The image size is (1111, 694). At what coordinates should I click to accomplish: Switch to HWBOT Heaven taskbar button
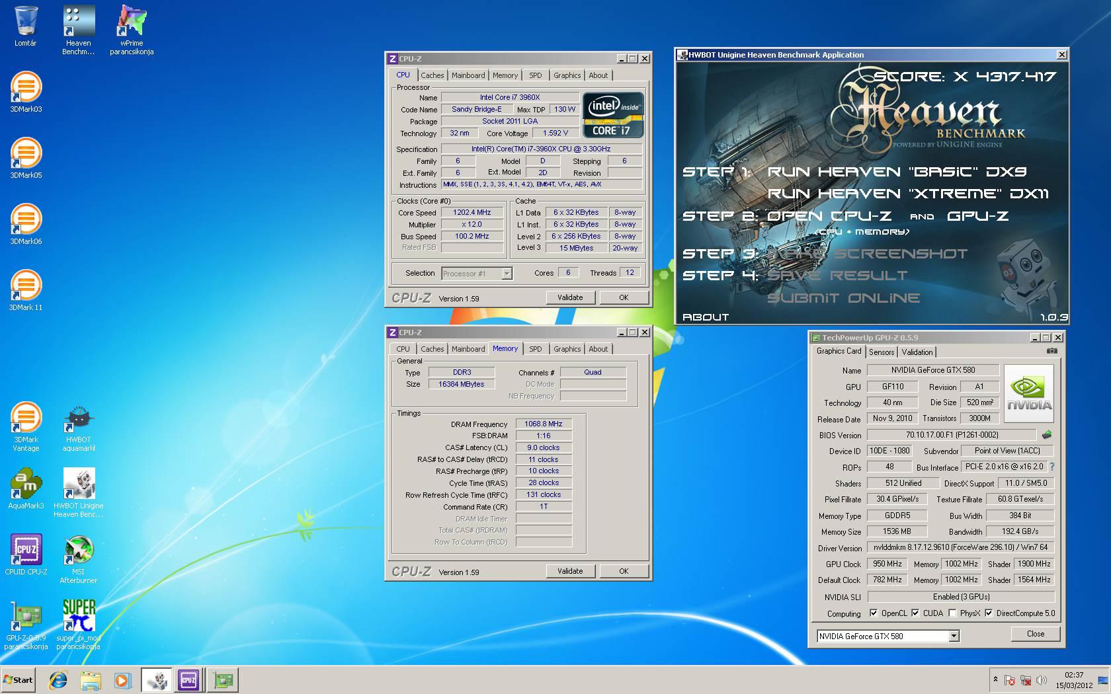(157, 679)
